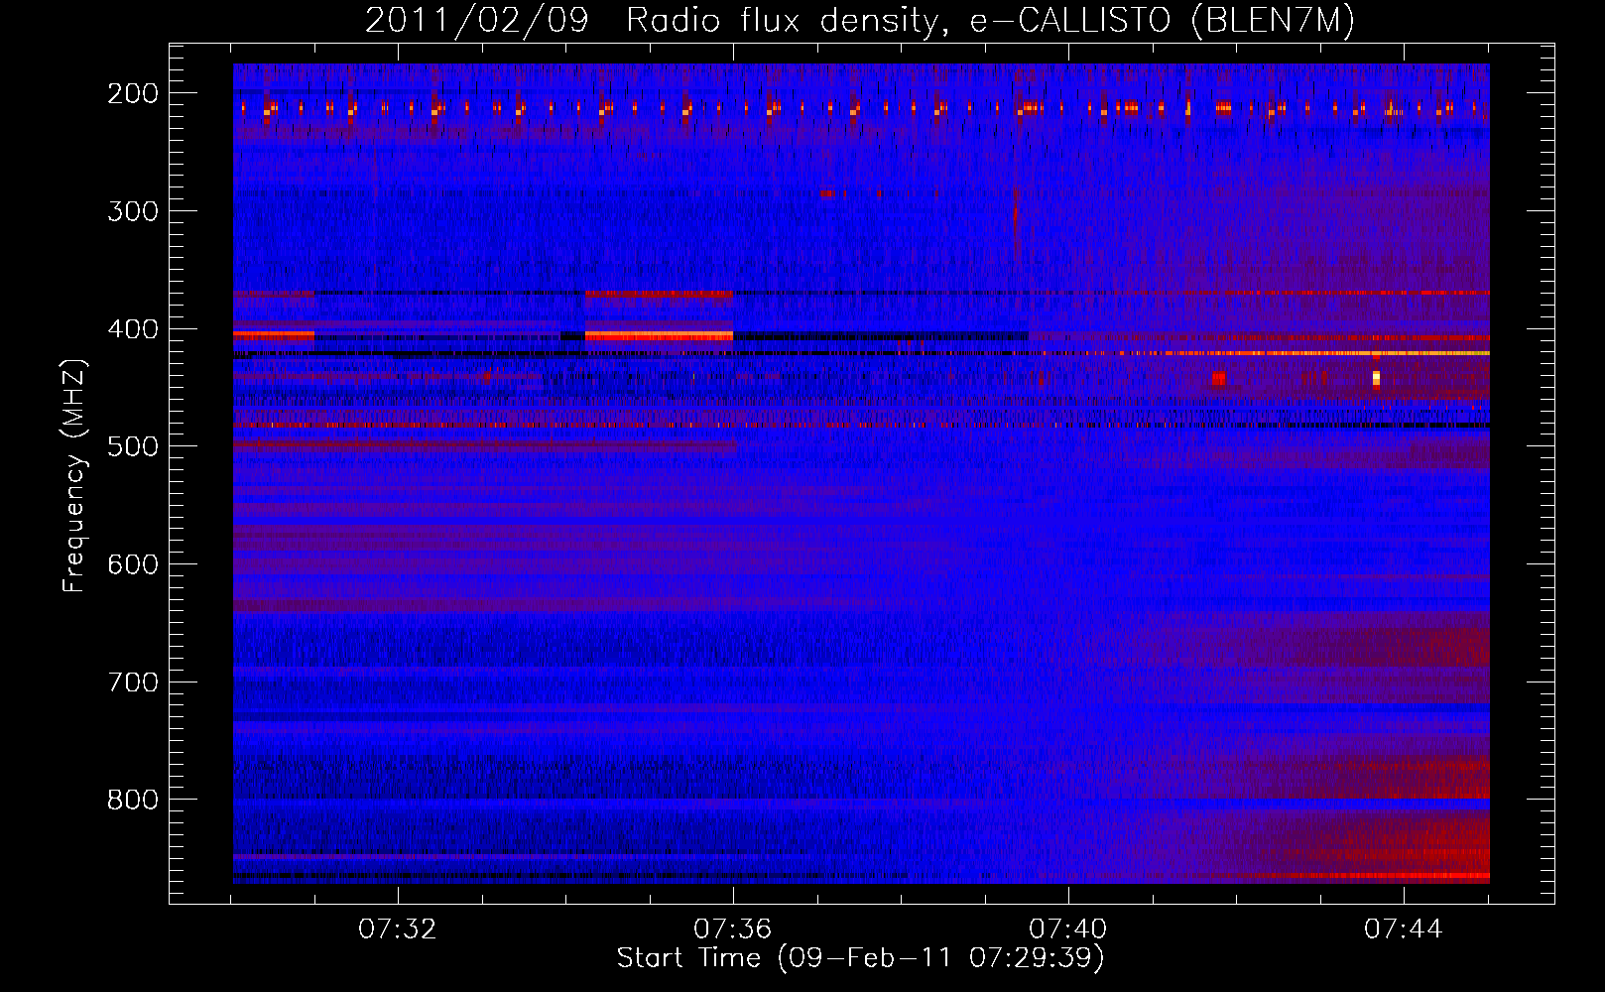The width and height of the screenshot is (1605, 992).
Task: Click the 'Frequency (MHZ)' axis label
Action: (74, 475)
